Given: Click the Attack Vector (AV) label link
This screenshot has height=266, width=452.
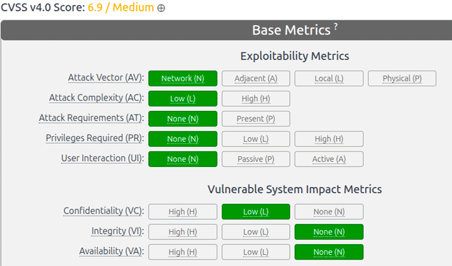Looking at the screenshot, I should point(106,78).
